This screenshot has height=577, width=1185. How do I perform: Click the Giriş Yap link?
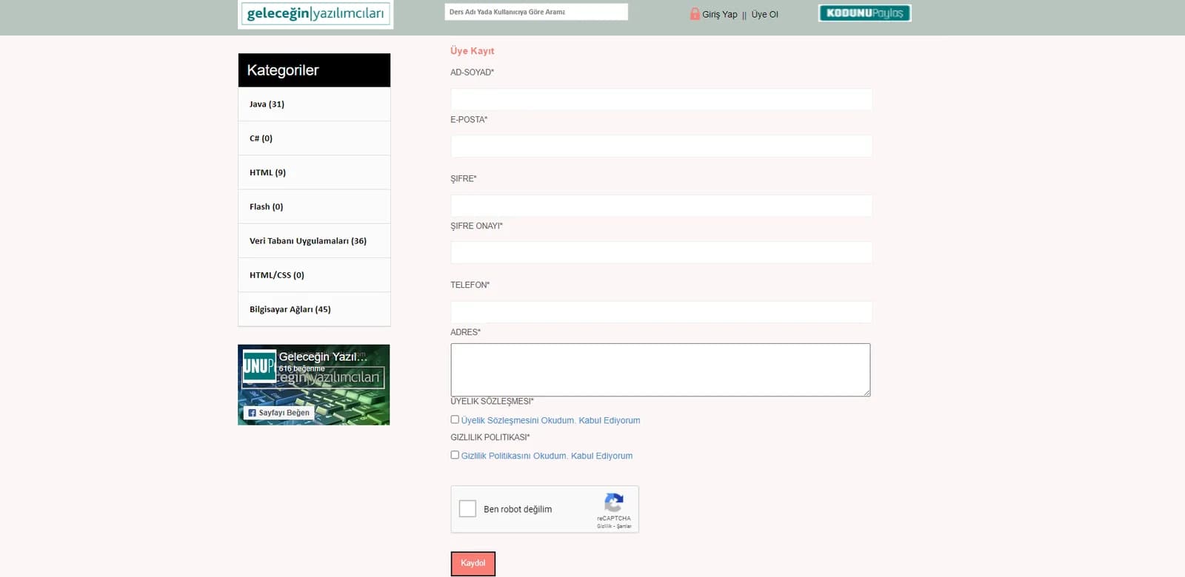(x=720, y=14)
